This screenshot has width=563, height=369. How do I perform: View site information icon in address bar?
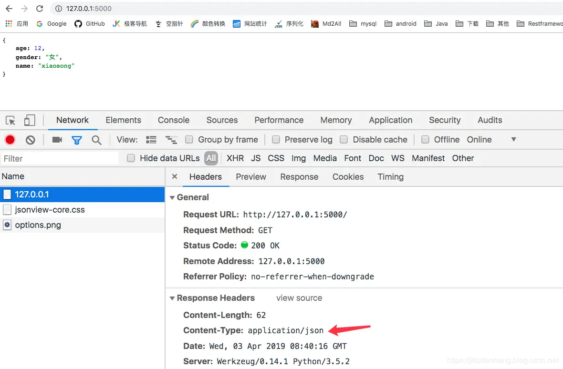(x=59, y=9)
